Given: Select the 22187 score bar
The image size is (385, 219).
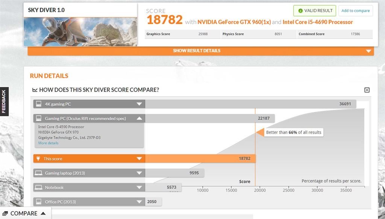Looking at the screenshot, I should [x=210, y=118].
